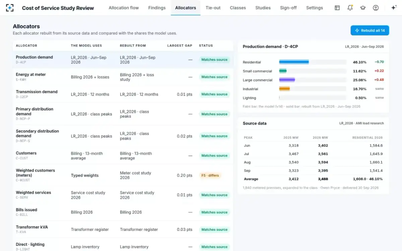Click the graduation cap learning icon
This screenshot has height=251, width=402.
363,8
